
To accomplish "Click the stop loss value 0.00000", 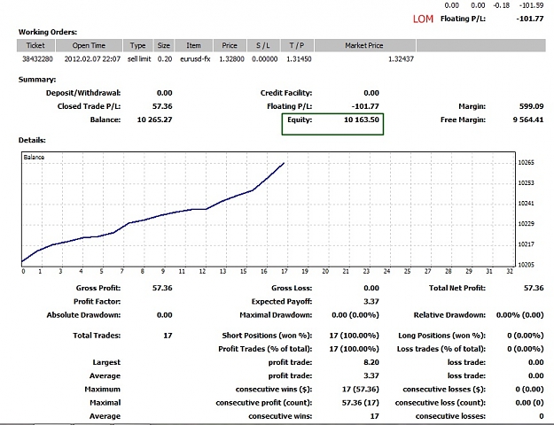I will click(x=265, y=59).
